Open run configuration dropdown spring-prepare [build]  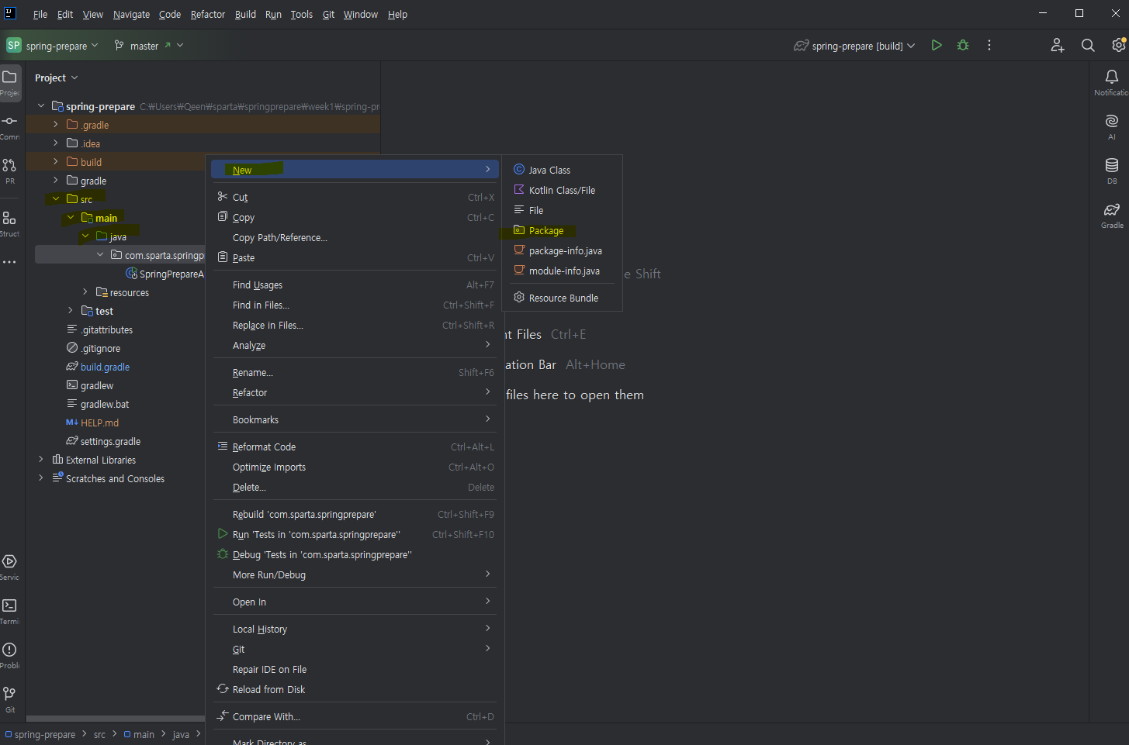point(854,46)
